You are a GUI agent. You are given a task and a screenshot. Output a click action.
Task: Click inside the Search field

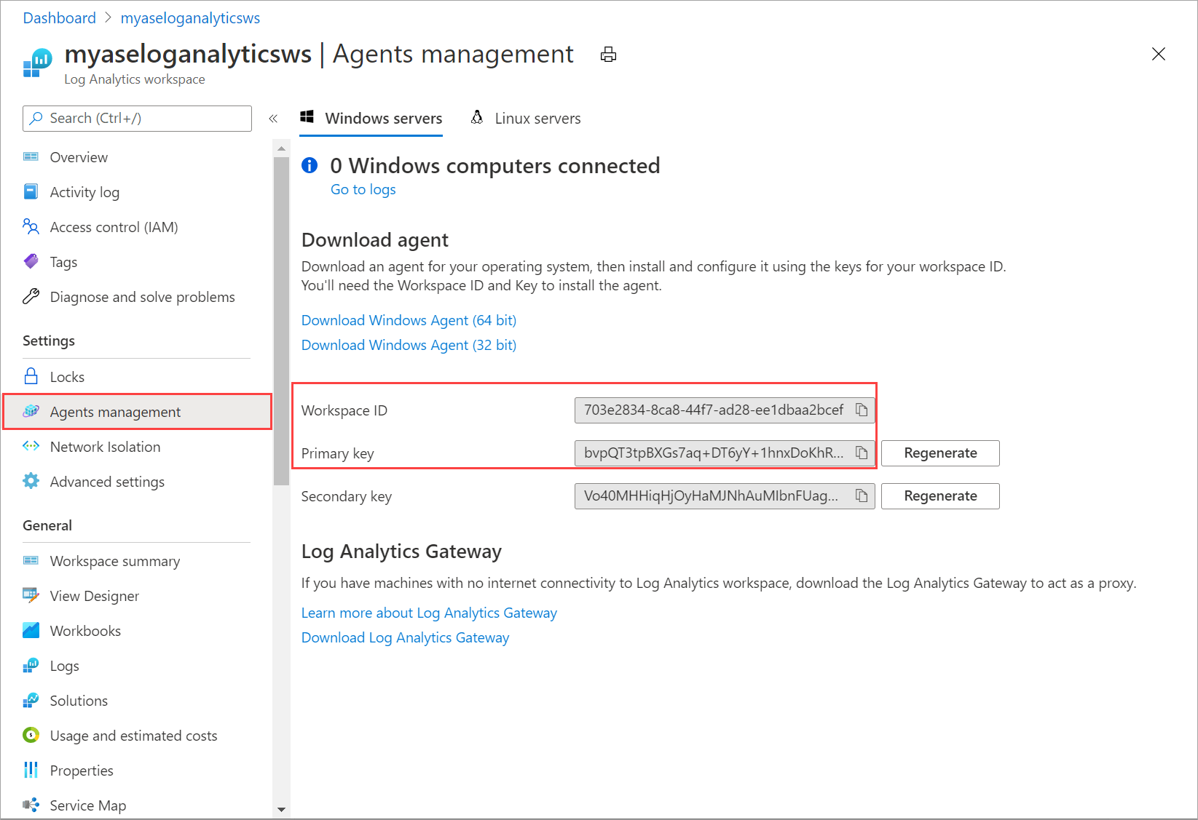click(x=136, y=118)
